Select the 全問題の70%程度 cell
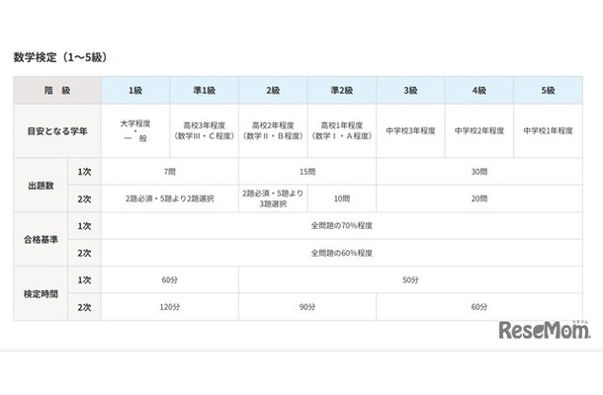Image resolution: width=603 pixels, height=395 pixels. tap(341, 225)
